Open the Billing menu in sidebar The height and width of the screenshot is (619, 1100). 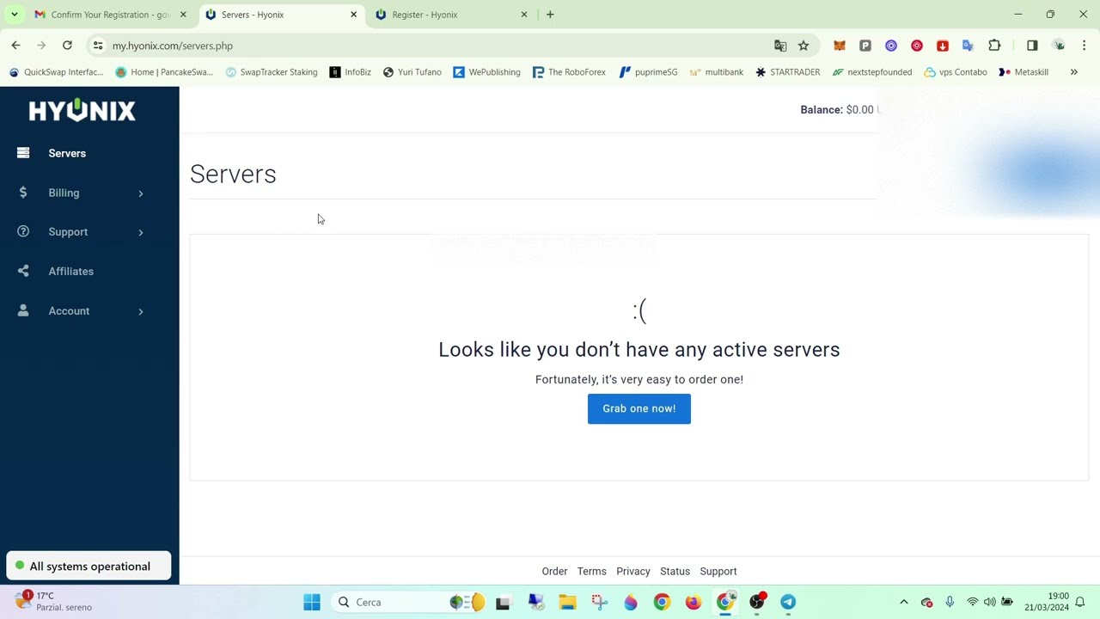64,193
